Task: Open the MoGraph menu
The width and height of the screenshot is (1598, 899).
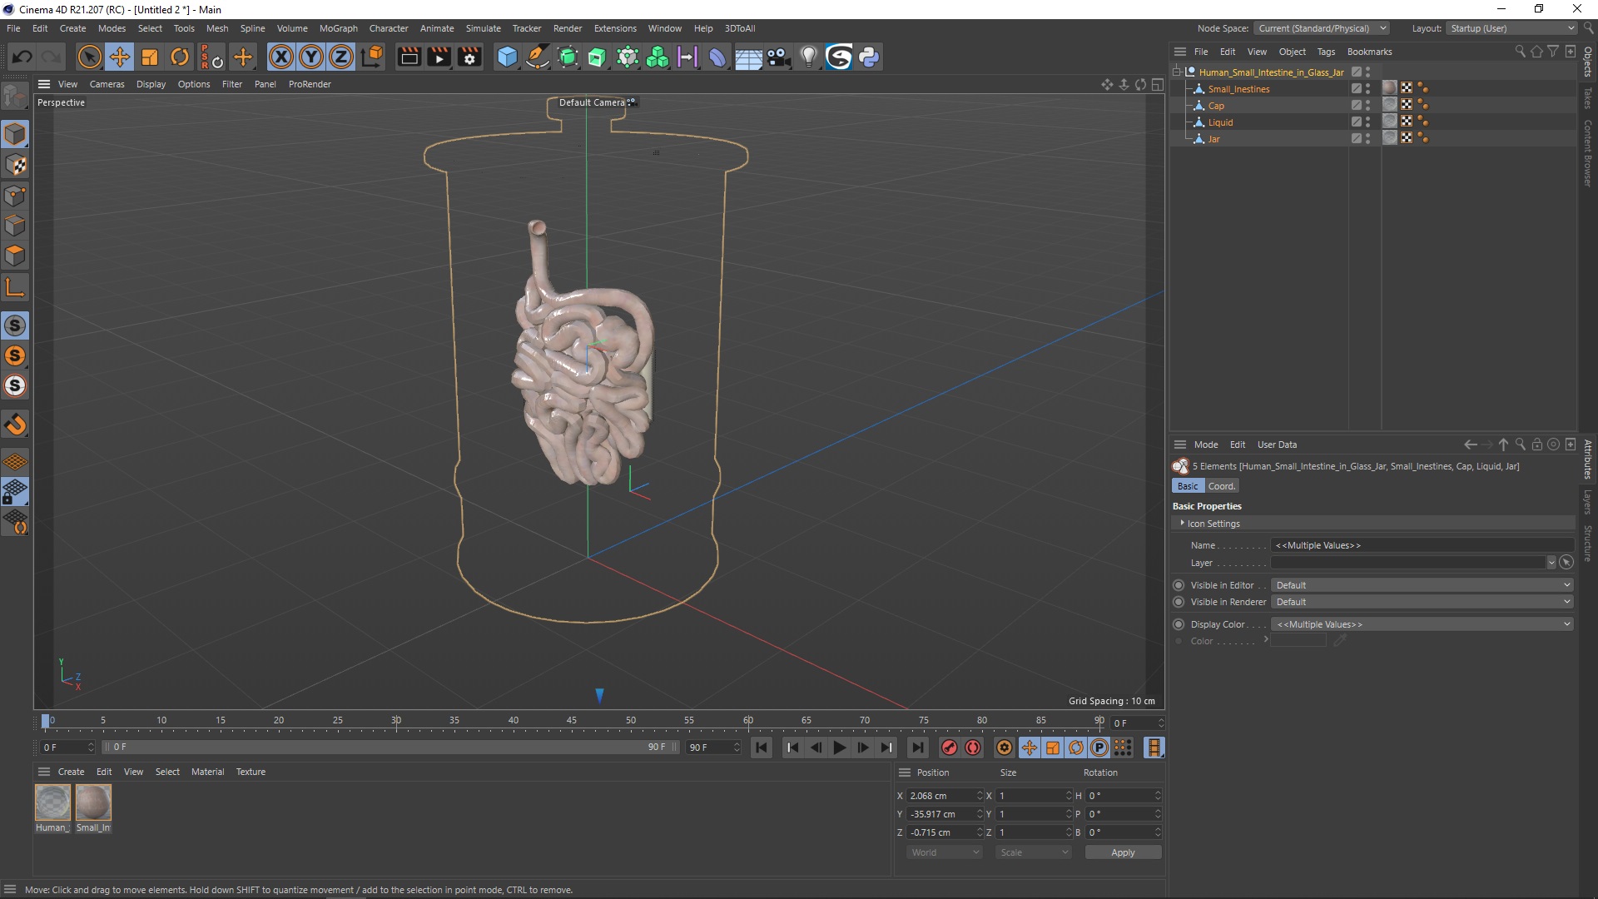Action: point(338,28)
